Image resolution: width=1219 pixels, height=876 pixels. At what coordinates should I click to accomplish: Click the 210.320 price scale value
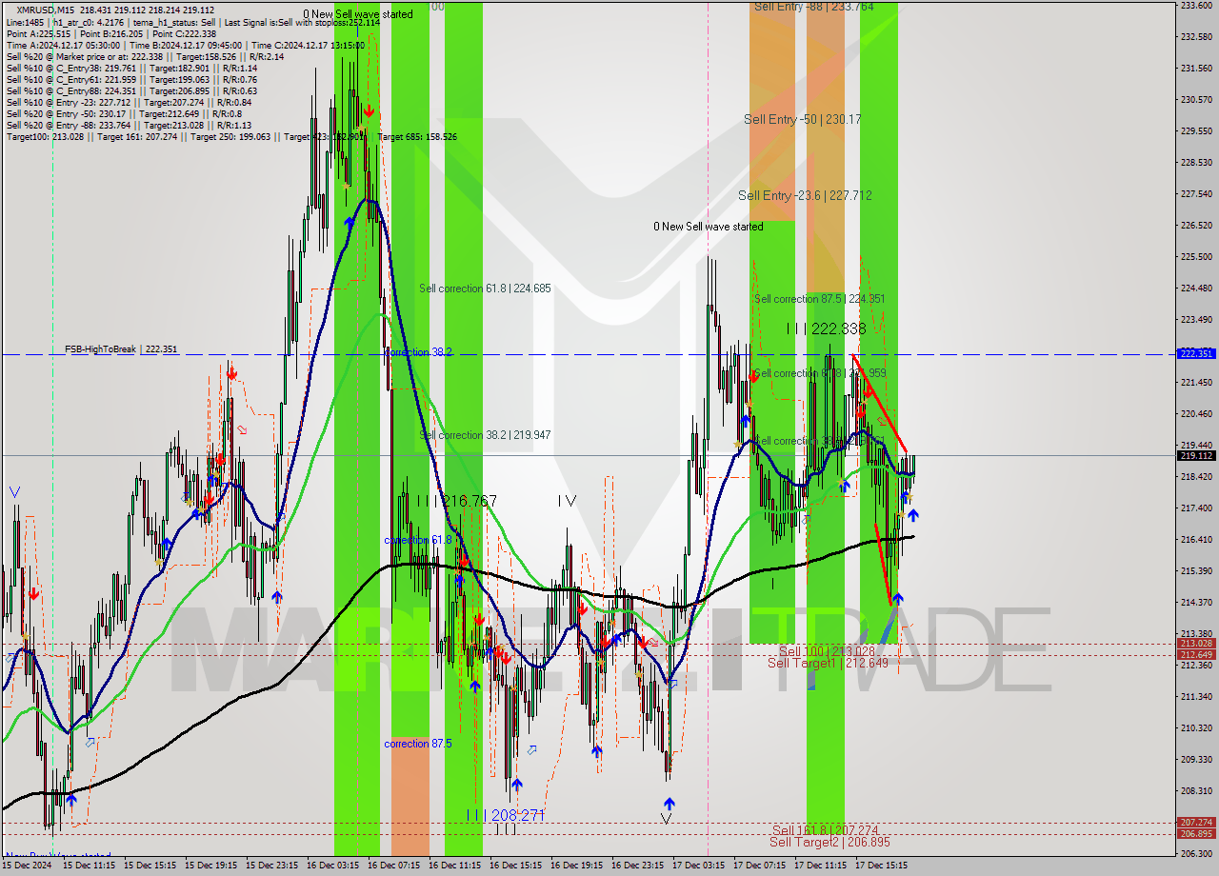point(1196,728)
